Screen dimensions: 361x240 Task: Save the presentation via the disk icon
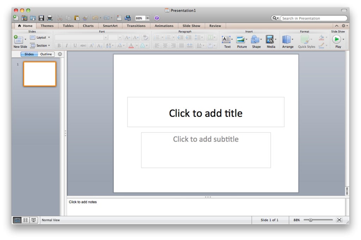[x=42, y=18]
